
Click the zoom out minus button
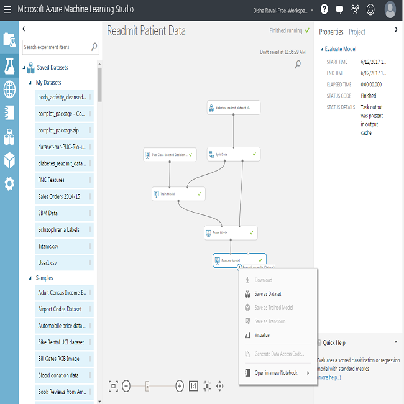(126, 386)
